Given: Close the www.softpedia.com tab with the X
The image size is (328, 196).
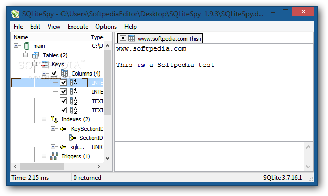Looking at the screenshot, I should tap(123, 38).
